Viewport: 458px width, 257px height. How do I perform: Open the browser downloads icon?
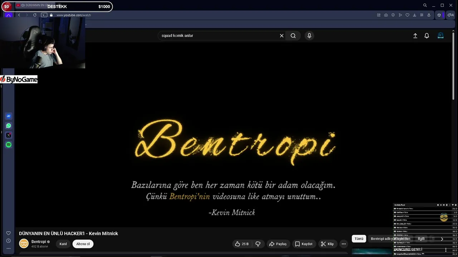click(414, 15)
